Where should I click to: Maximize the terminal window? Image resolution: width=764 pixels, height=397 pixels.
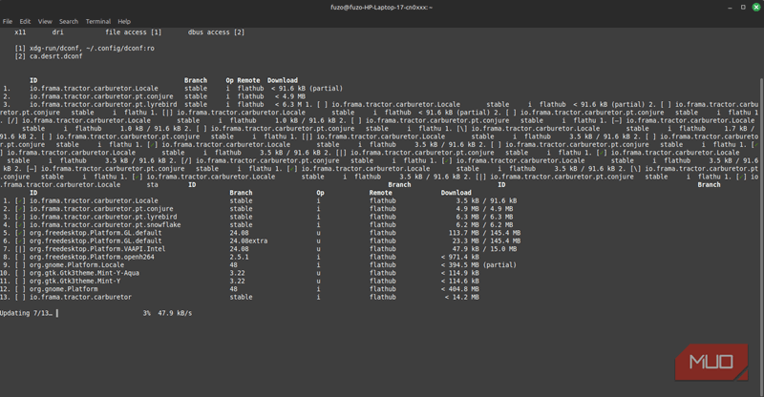(x=743, y=8)
